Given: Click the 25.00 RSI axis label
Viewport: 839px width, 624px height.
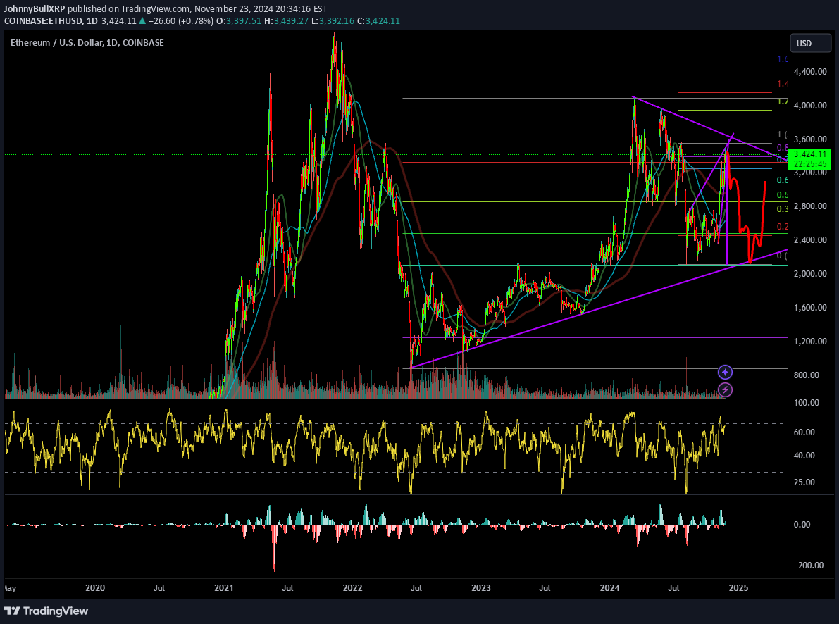Looking at the screenshot, I should point(804,482).
